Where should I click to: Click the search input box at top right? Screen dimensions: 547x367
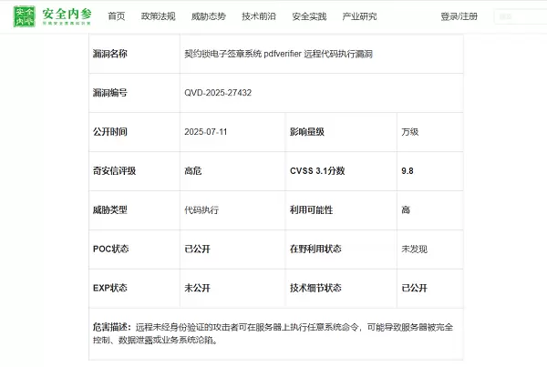(x=521, y=16)
